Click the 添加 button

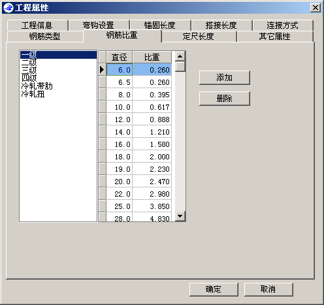[x=225, y=78]
